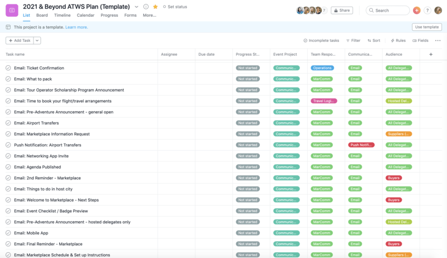Screen dimensions: 447x258
Task: Add a column with plus icon
Action: [x=431, y=54]
